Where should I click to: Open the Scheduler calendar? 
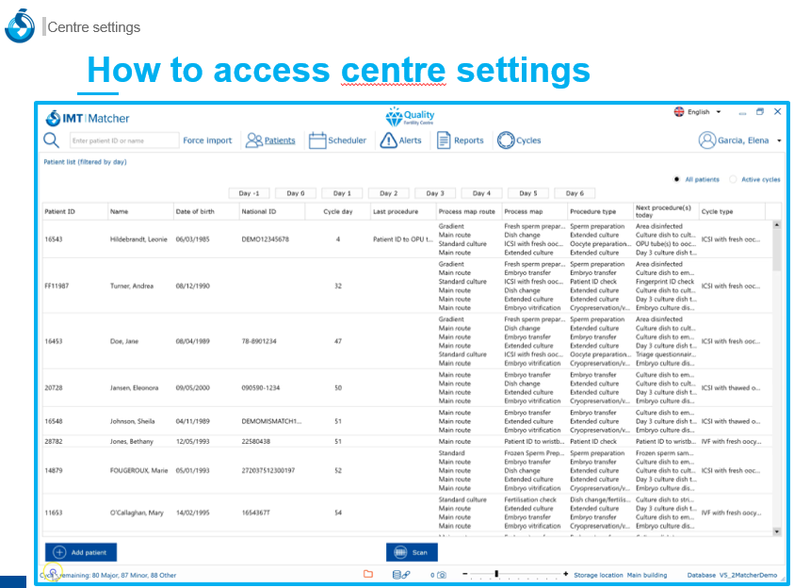coord(337,140)
